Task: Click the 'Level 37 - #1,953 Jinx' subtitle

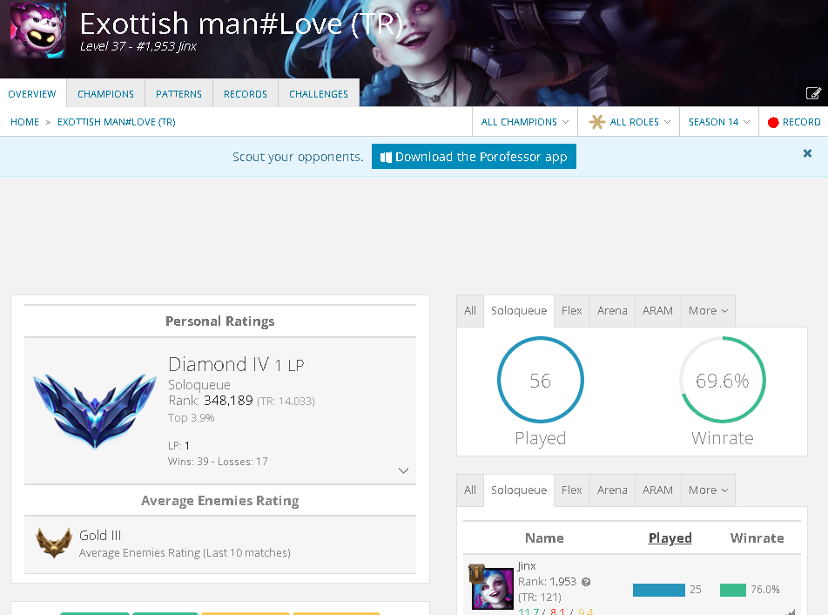Action: (138, 46)
